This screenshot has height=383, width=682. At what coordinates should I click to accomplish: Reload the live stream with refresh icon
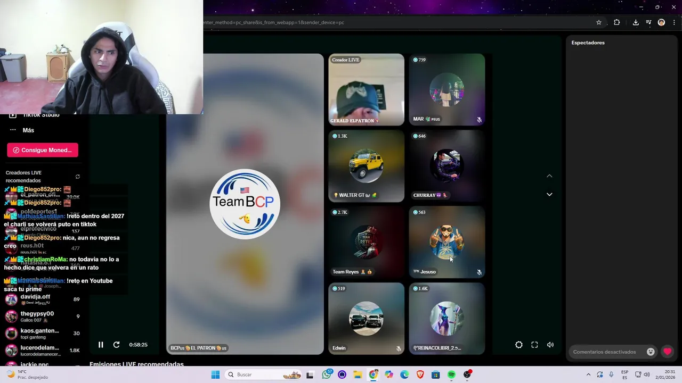point(116,345)
